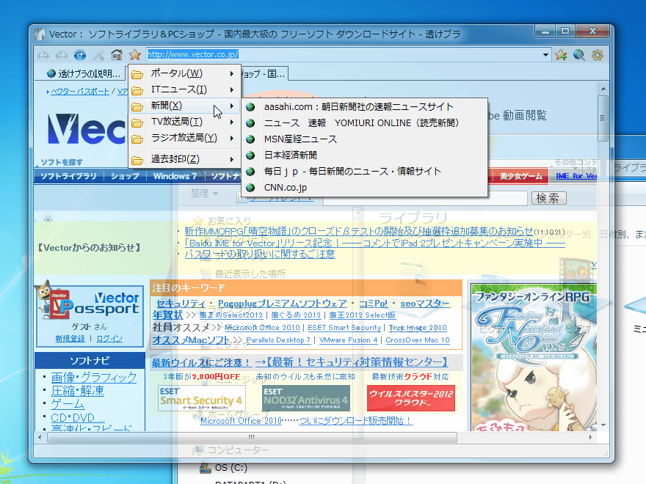Click the Vector title bar app icon
The width and height of the screenshot is (646, 484).
[x=40, y=34]
